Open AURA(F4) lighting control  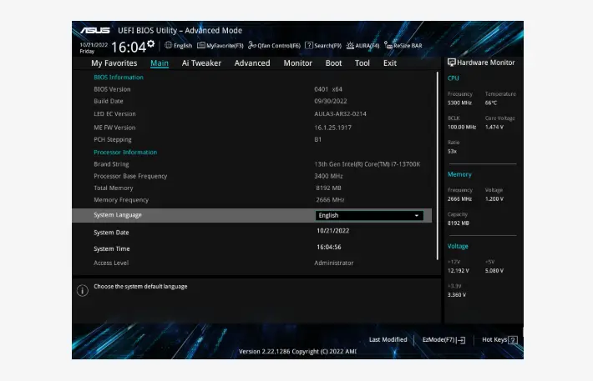362,46
